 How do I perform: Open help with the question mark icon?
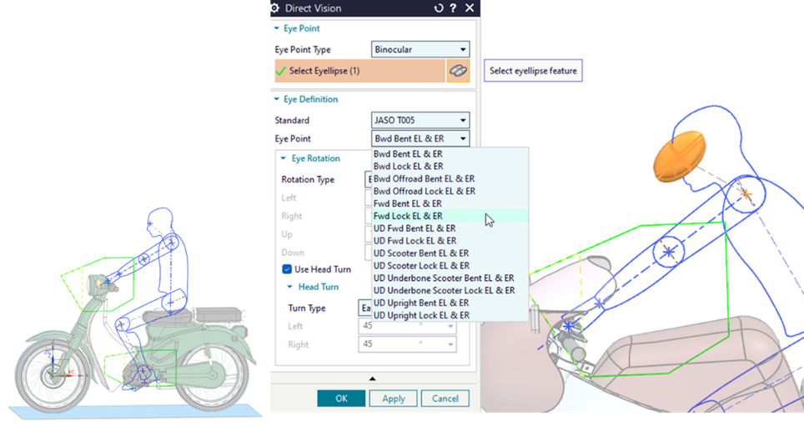[454, 8]
